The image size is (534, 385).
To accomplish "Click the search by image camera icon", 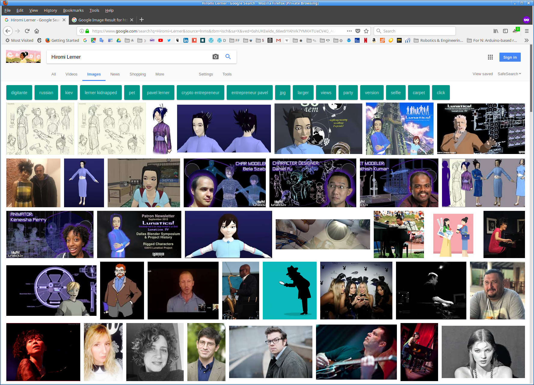I will (215, 57).
